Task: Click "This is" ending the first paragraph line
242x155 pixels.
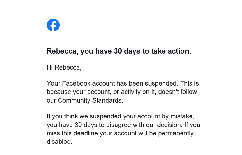Action: 189,84
